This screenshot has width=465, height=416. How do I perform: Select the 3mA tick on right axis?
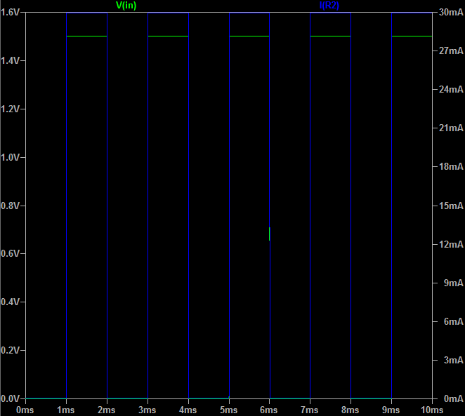(x=452, y=360)
